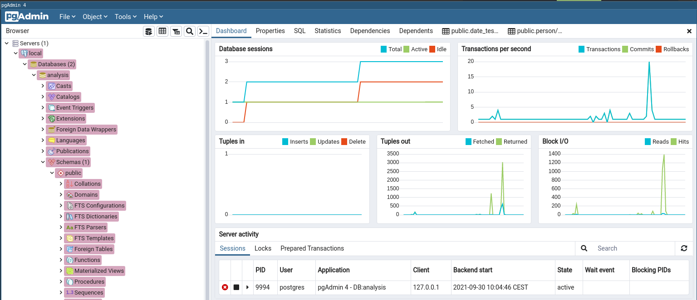This screenshot has width=697, height=300.
Task: Open the Search Objects magnifier icon
Action: pos(190,31)
